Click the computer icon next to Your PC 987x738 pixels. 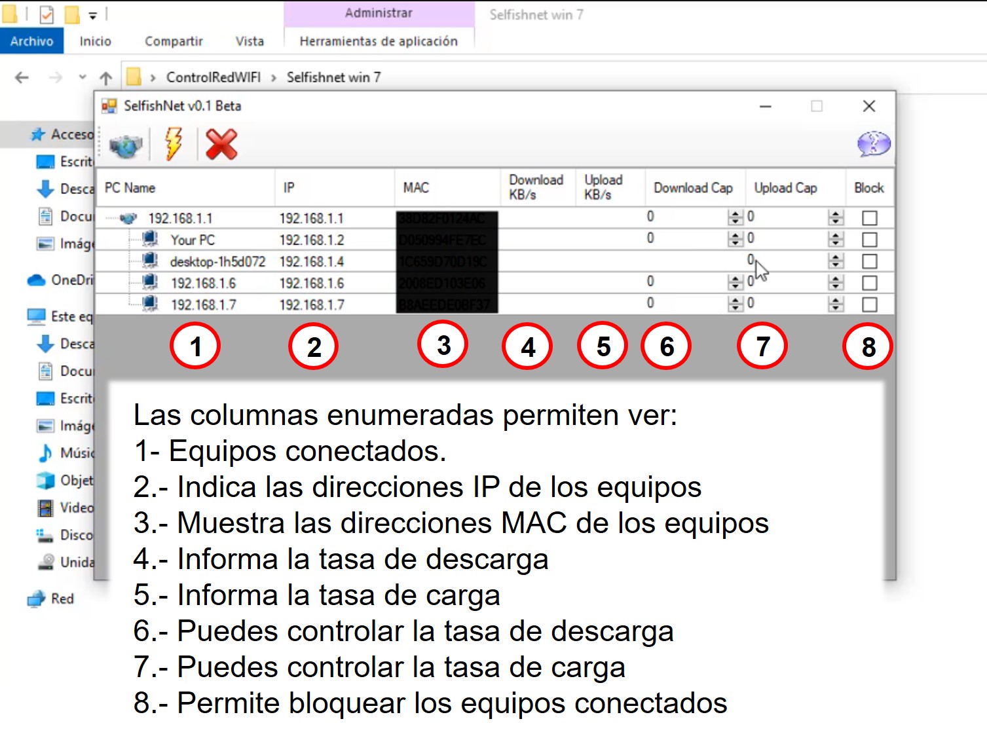[x=150, y=239]
